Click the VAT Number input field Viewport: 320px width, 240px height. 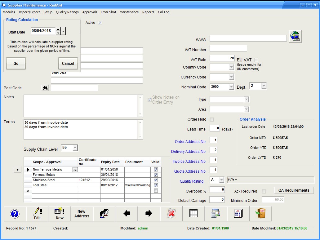click(x=228, y=48)
